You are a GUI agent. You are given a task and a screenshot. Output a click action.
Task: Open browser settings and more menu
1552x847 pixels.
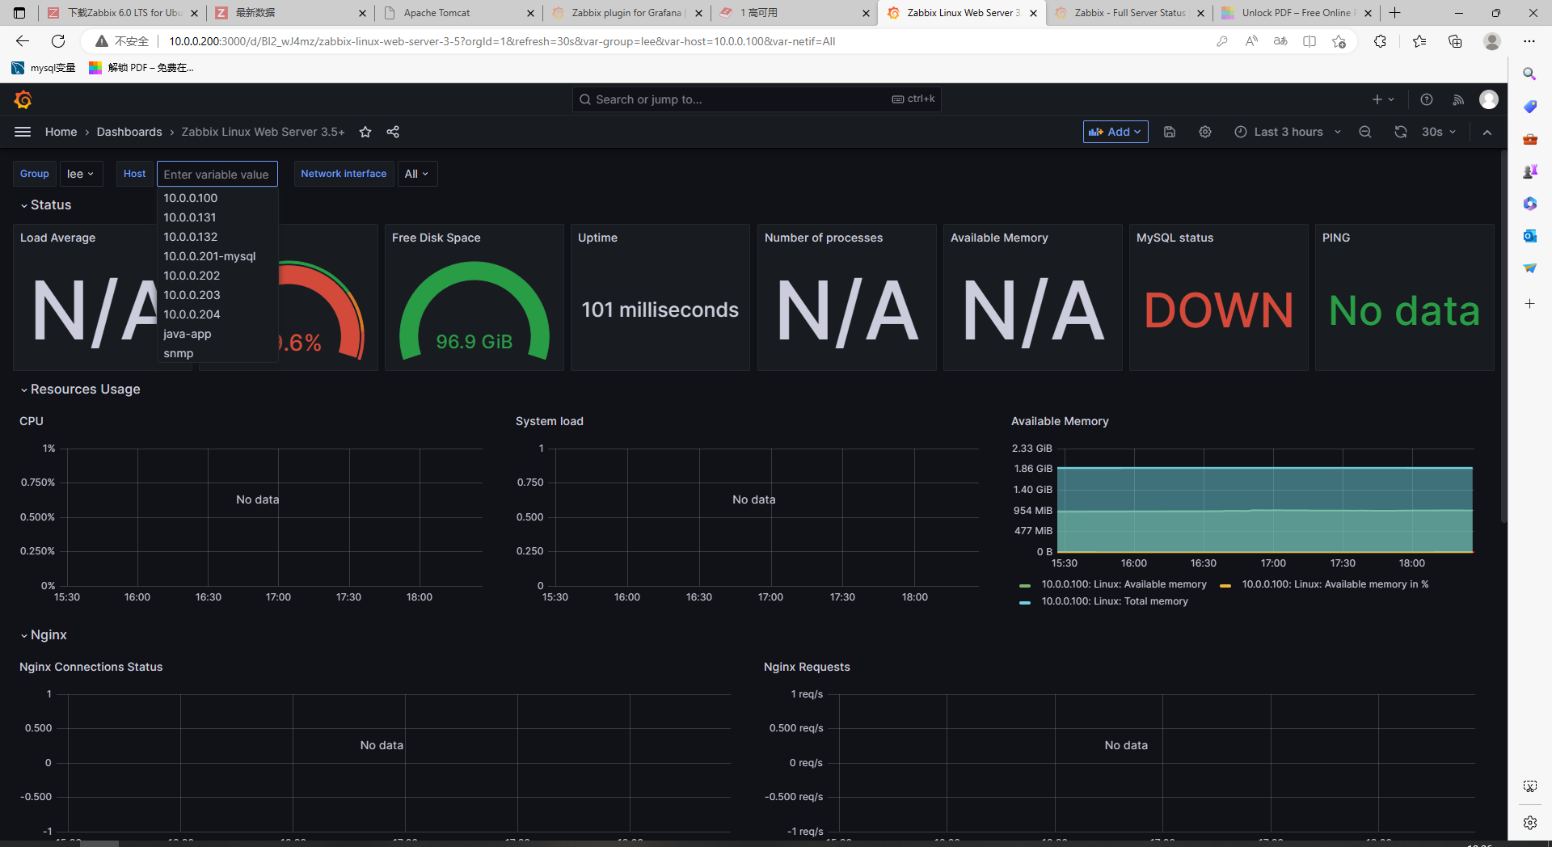click(x=1529, y=41)
